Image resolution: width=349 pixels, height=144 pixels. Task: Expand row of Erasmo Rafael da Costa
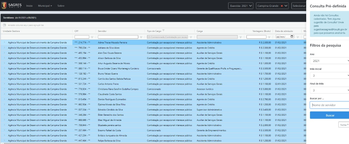[4, 130]
